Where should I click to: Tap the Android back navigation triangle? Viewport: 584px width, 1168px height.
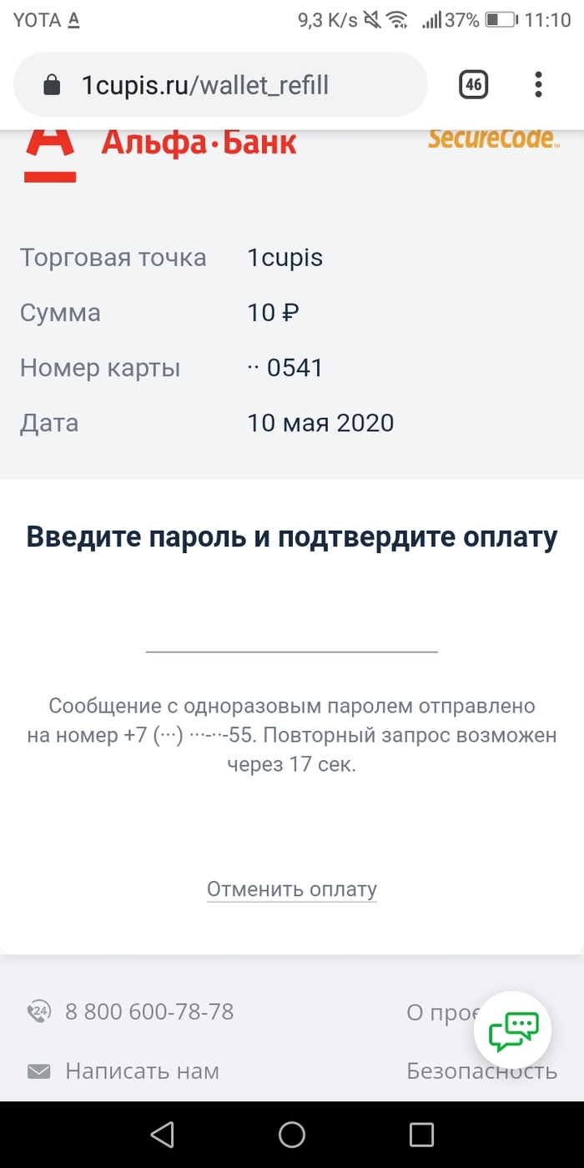(x=162, y=1134)
